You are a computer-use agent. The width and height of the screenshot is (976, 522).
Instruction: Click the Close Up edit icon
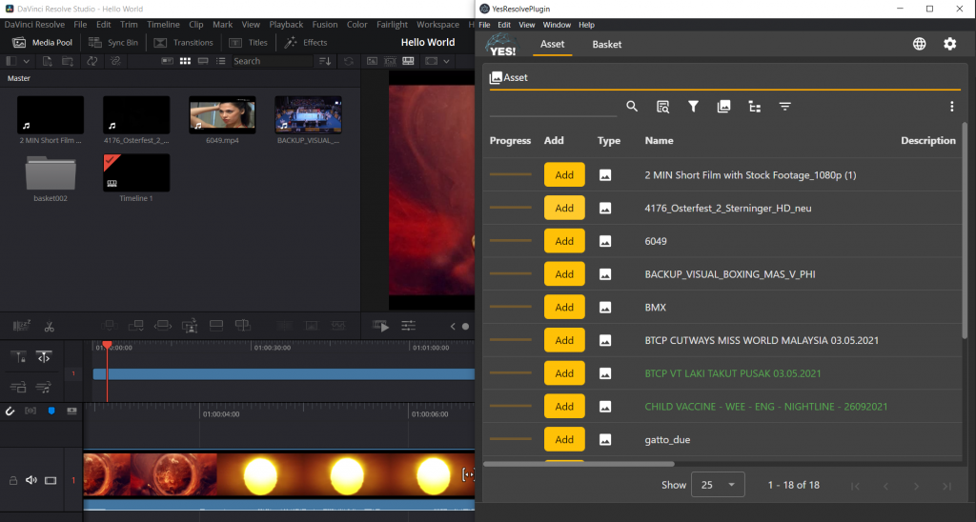[x=190, y=326]
